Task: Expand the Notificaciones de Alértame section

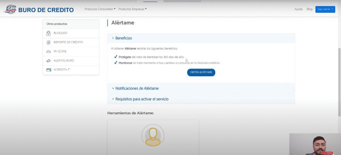Action: click(137, 88)
